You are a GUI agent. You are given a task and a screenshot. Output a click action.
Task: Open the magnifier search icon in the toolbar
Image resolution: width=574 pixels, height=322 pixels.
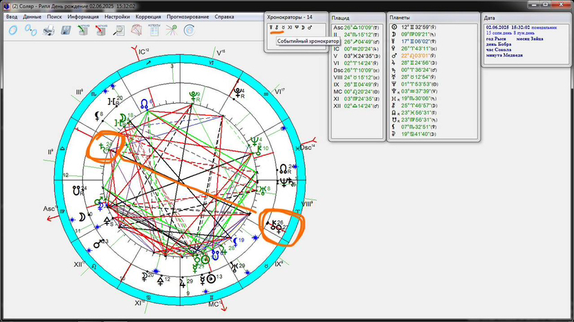[x=119, y=30]
